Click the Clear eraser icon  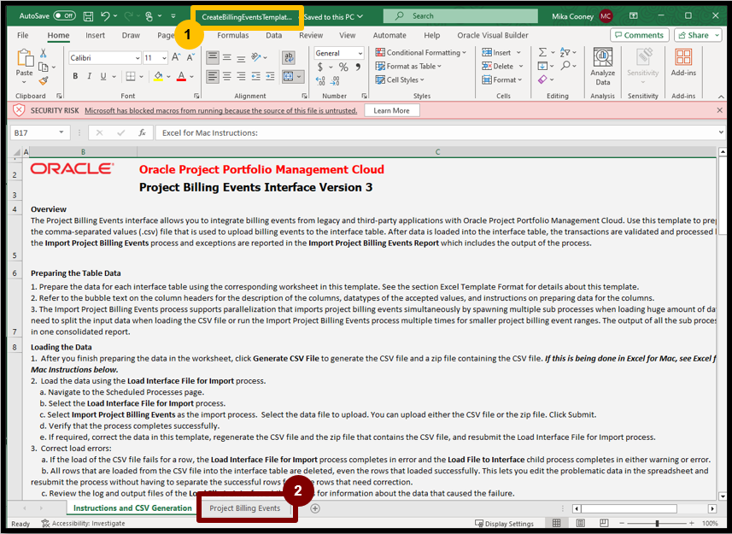(542, 79)
